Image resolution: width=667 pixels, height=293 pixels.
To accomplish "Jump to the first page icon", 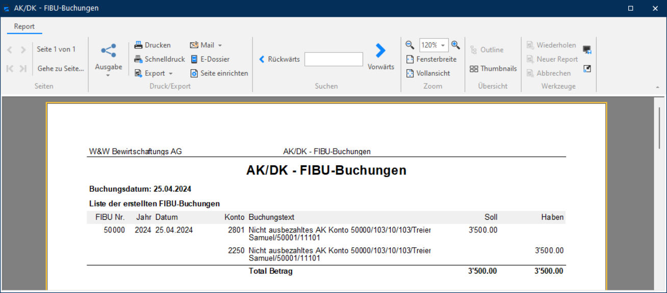I will 10,69.
